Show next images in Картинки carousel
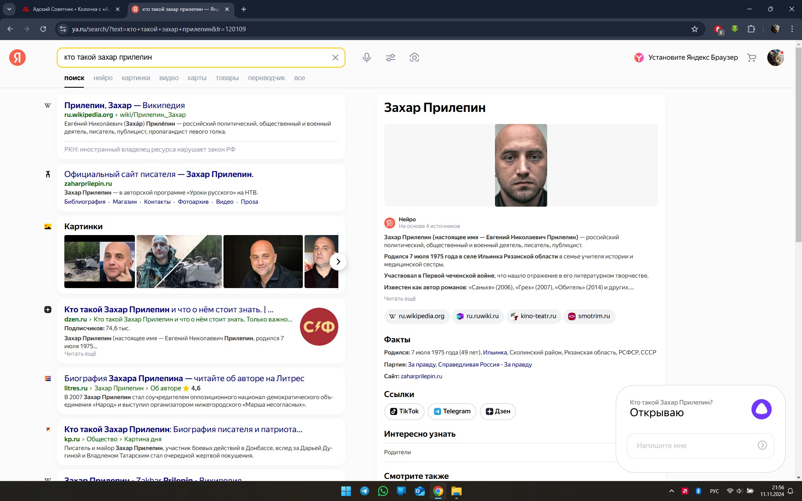The height and width of the screenshot is (501, 802). (338, 262)
